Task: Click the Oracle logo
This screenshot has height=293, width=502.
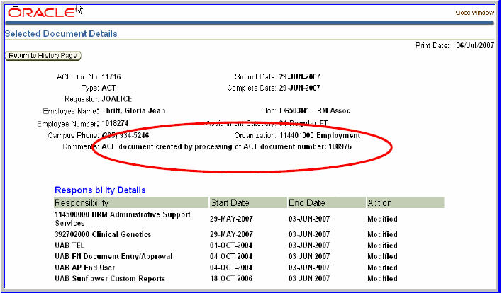Action: click(x=40, y=12)
